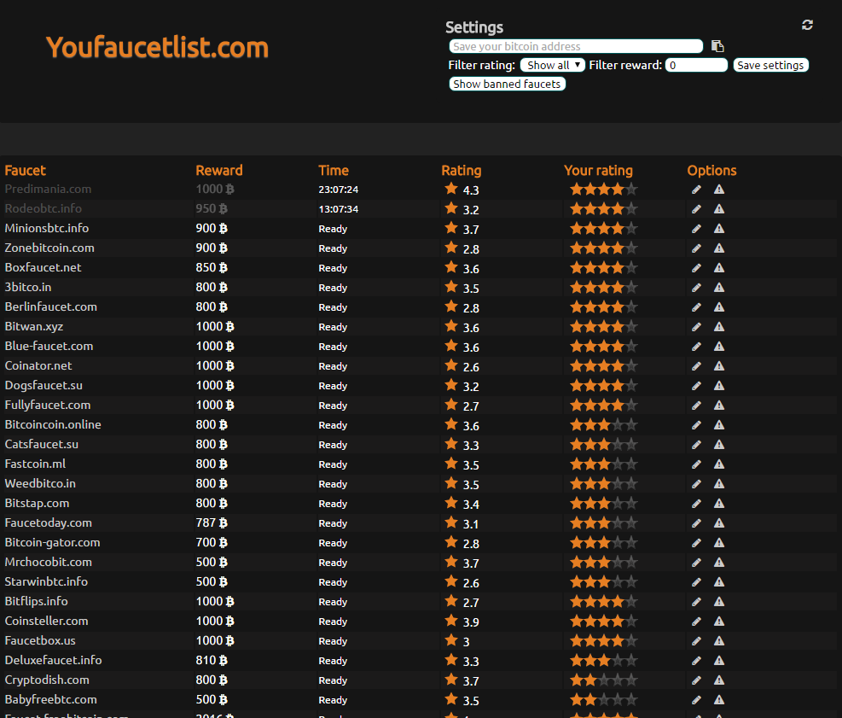842x718 pixels.
Task: Click the 787 reward for Faucetoday.com
Action: tap(212, 522)
